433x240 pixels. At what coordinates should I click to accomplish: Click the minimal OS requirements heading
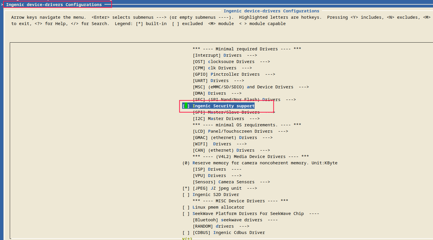(x=247, y=125)
